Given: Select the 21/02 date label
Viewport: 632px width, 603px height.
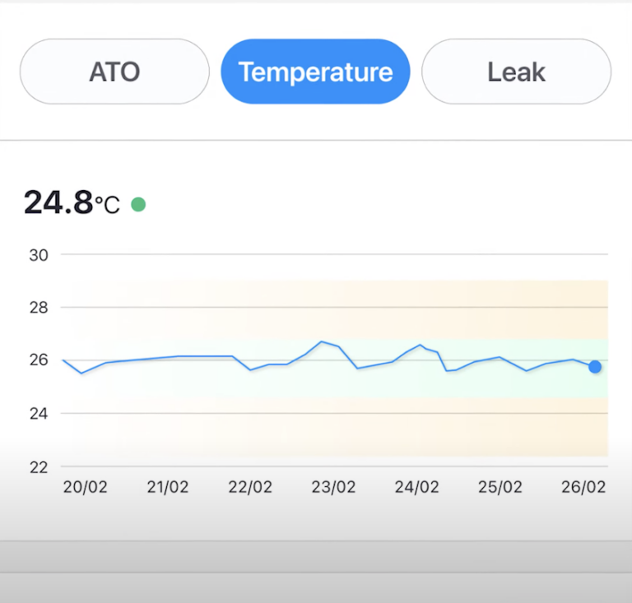Looking at the screenshot, I should pos(168,487).
